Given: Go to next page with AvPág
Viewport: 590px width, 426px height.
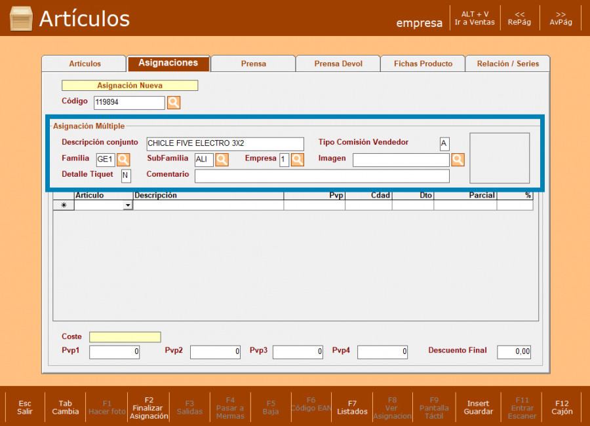Looking at the screenshot, I should coord(560,18).
